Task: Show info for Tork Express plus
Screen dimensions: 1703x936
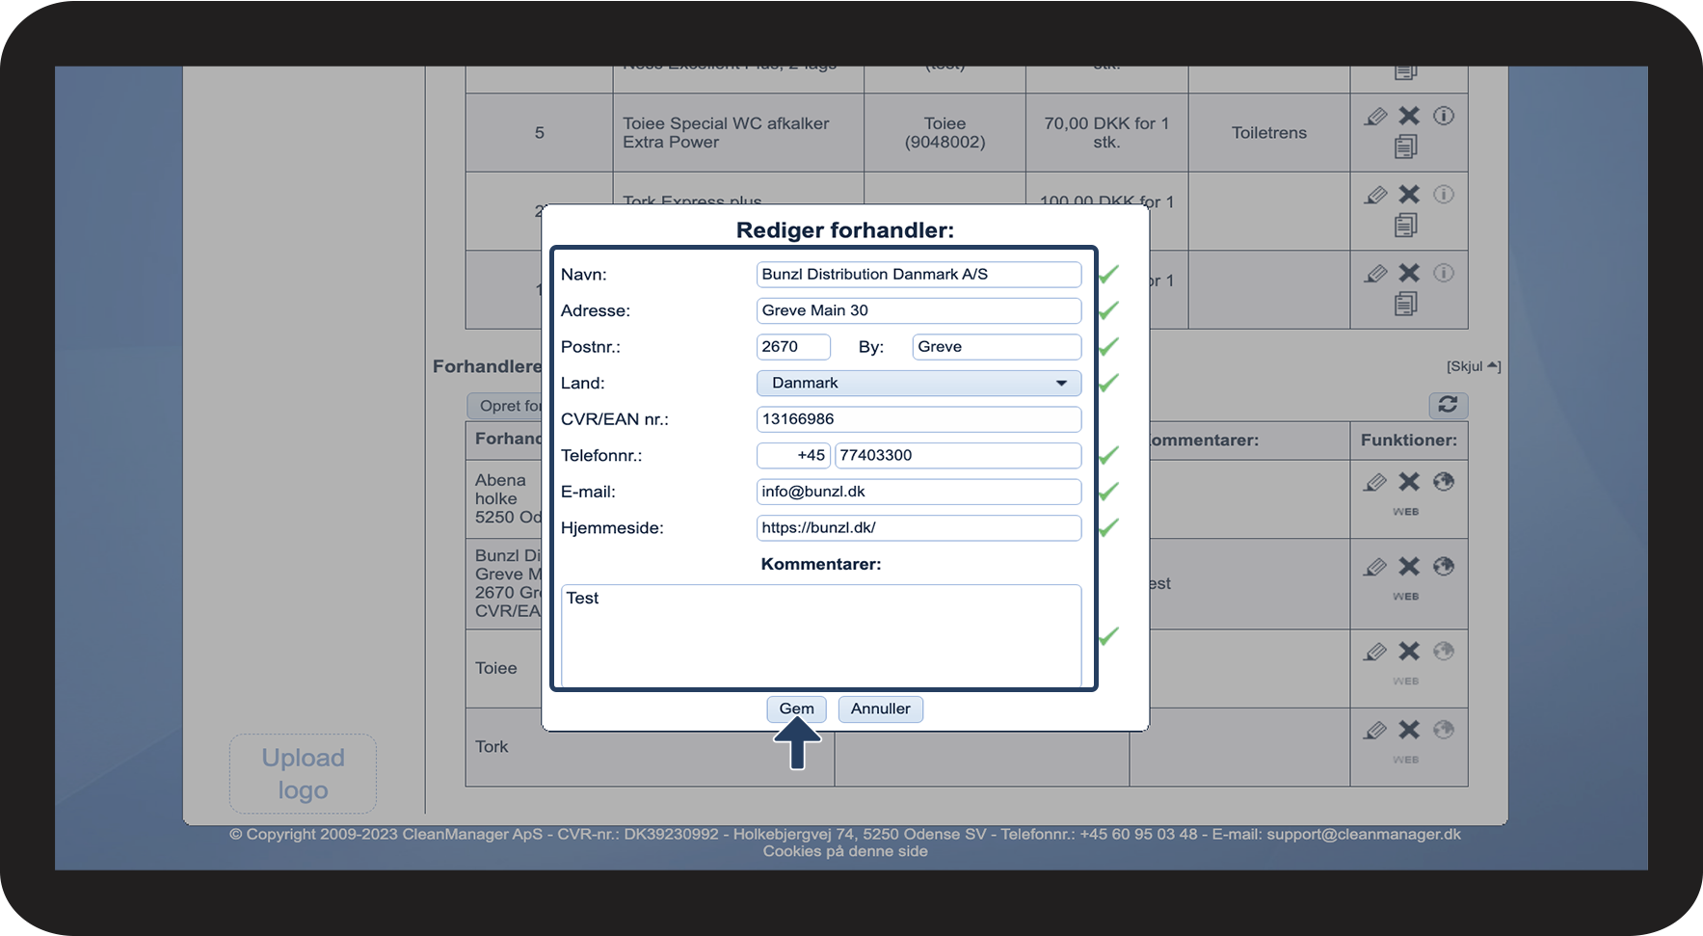Action: tap(1443, 195)
